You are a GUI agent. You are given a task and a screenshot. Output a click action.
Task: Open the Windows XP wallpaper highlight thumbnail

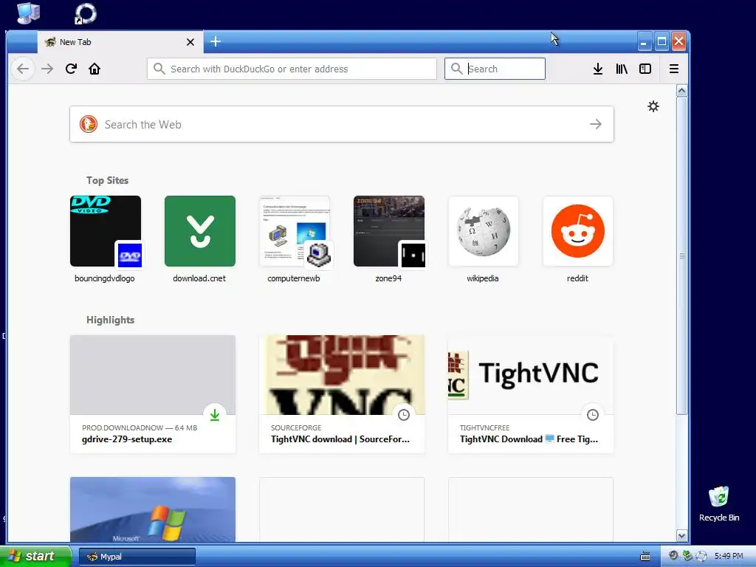tap(153, 509)
